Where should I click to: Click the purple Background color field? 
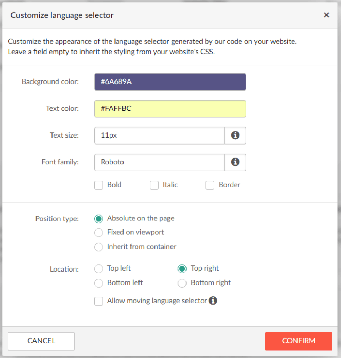pyautogui.click(x=170, y=82)
